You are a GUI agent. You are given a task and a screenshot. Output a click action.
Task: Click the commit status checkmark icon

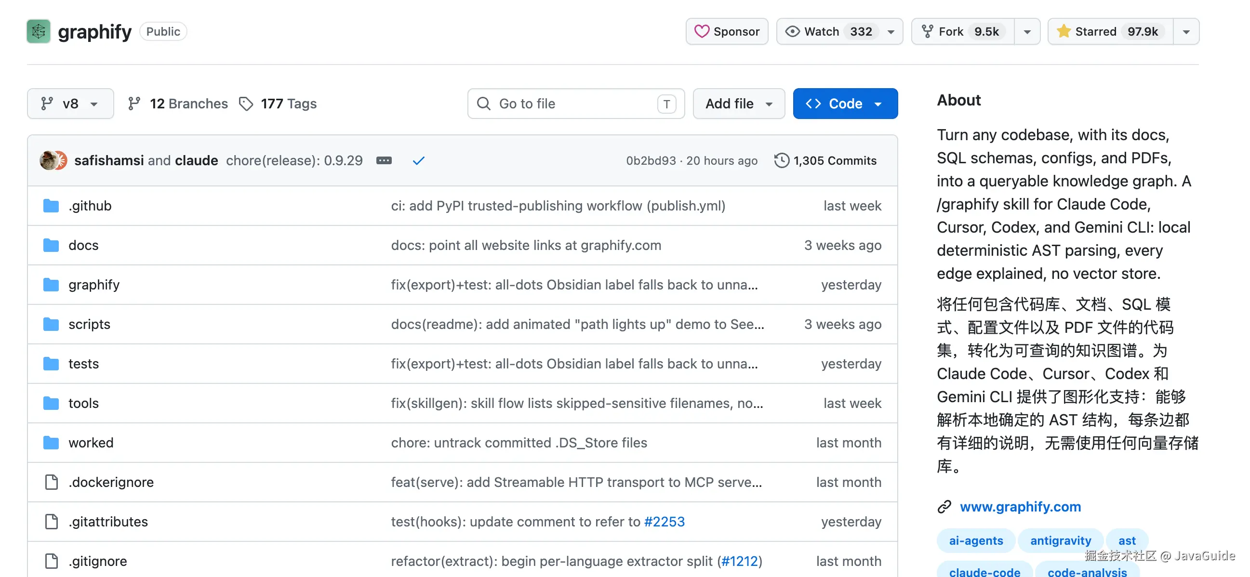tap(418, 160)
